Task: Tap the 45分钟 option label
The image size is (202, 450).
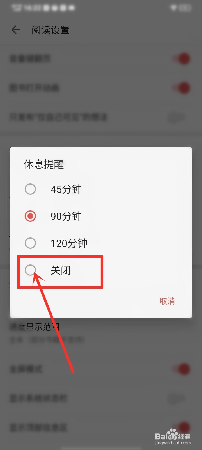Action: pyautogui.click(x=66, y=189)
